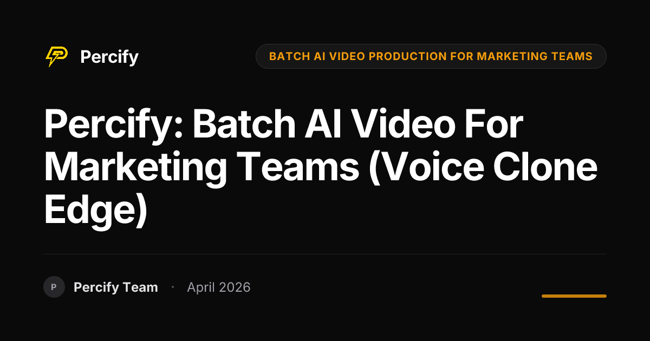650x341 pixels.
Task: Click the word "Marketing" in the headline
Action: [135, 168]
